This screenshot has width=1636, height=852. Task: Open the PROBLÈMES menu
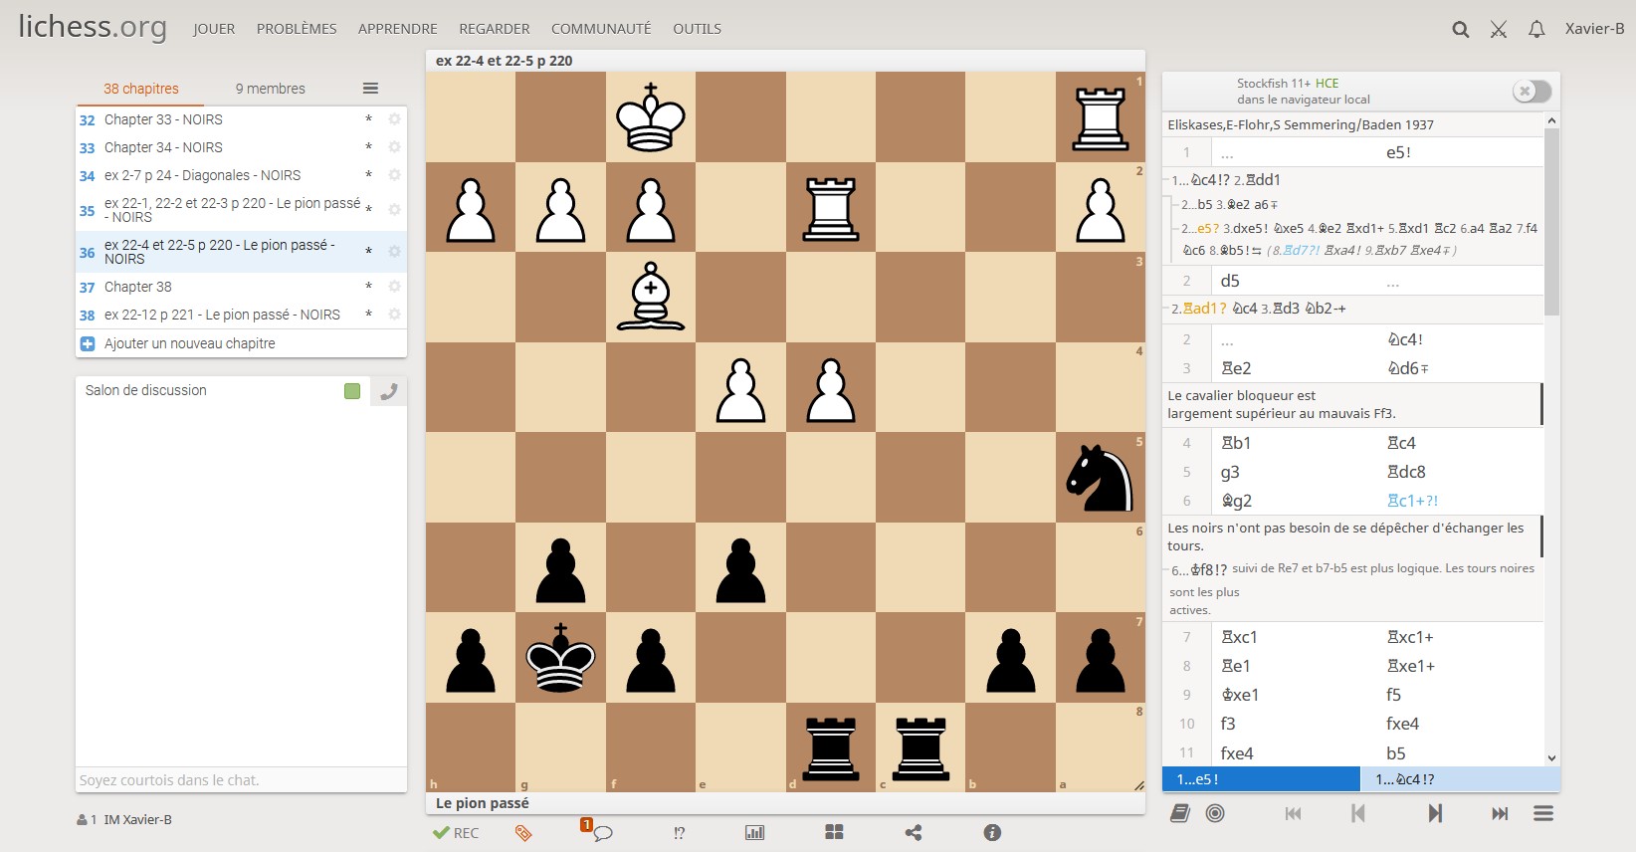tap(297, 29)
